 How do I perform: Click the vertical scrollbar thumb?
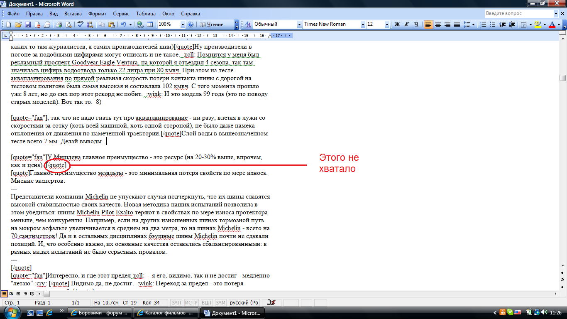click(563, 78)
